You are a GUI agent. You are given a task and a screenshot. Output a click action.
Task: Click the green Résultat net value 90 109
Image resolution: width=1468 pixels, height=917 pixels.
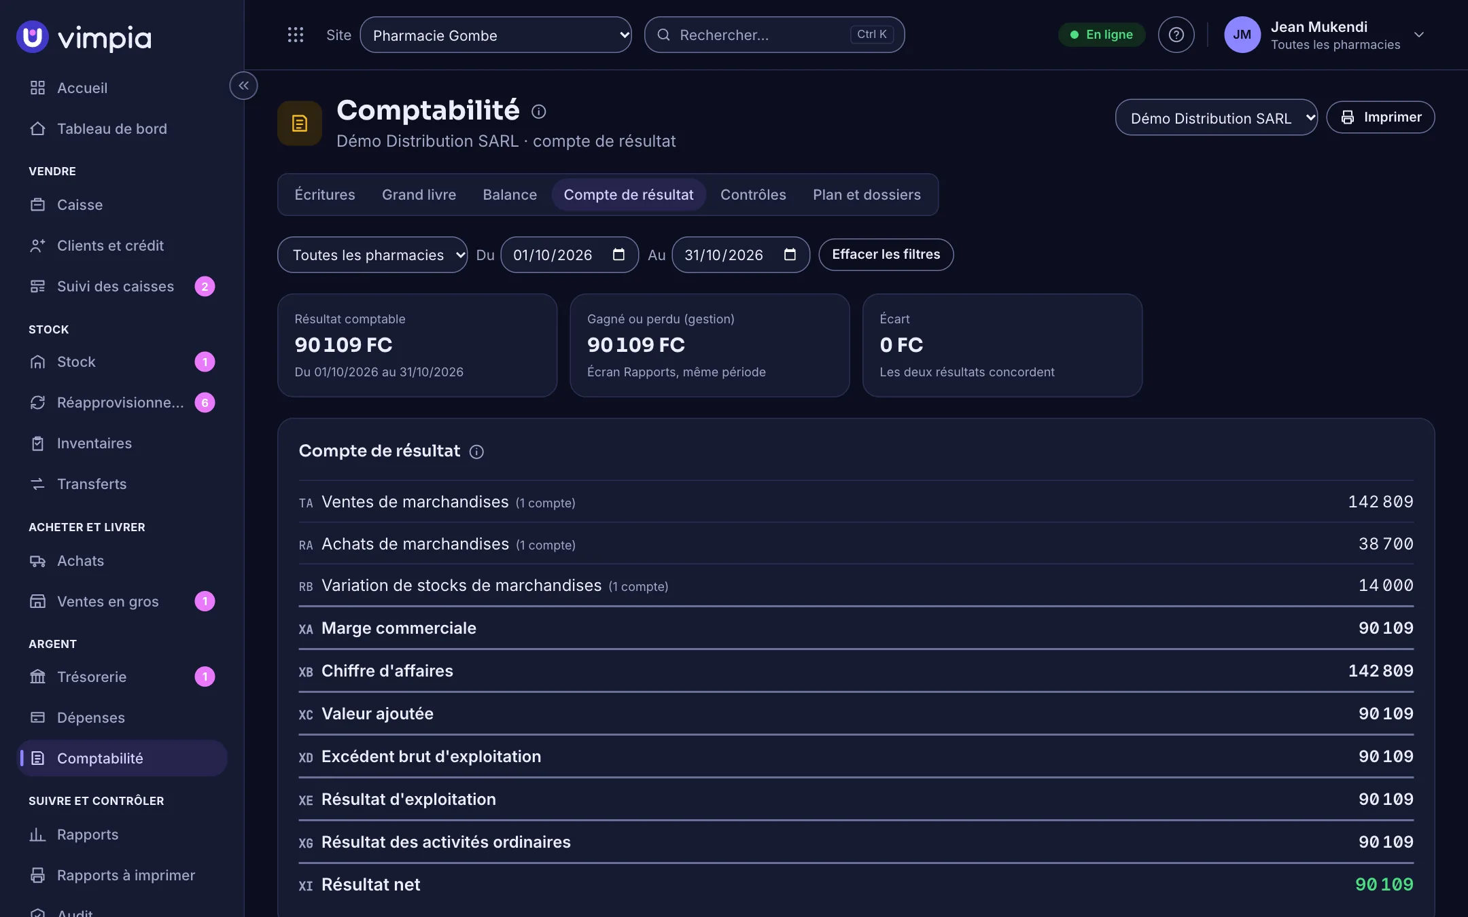1384,884
